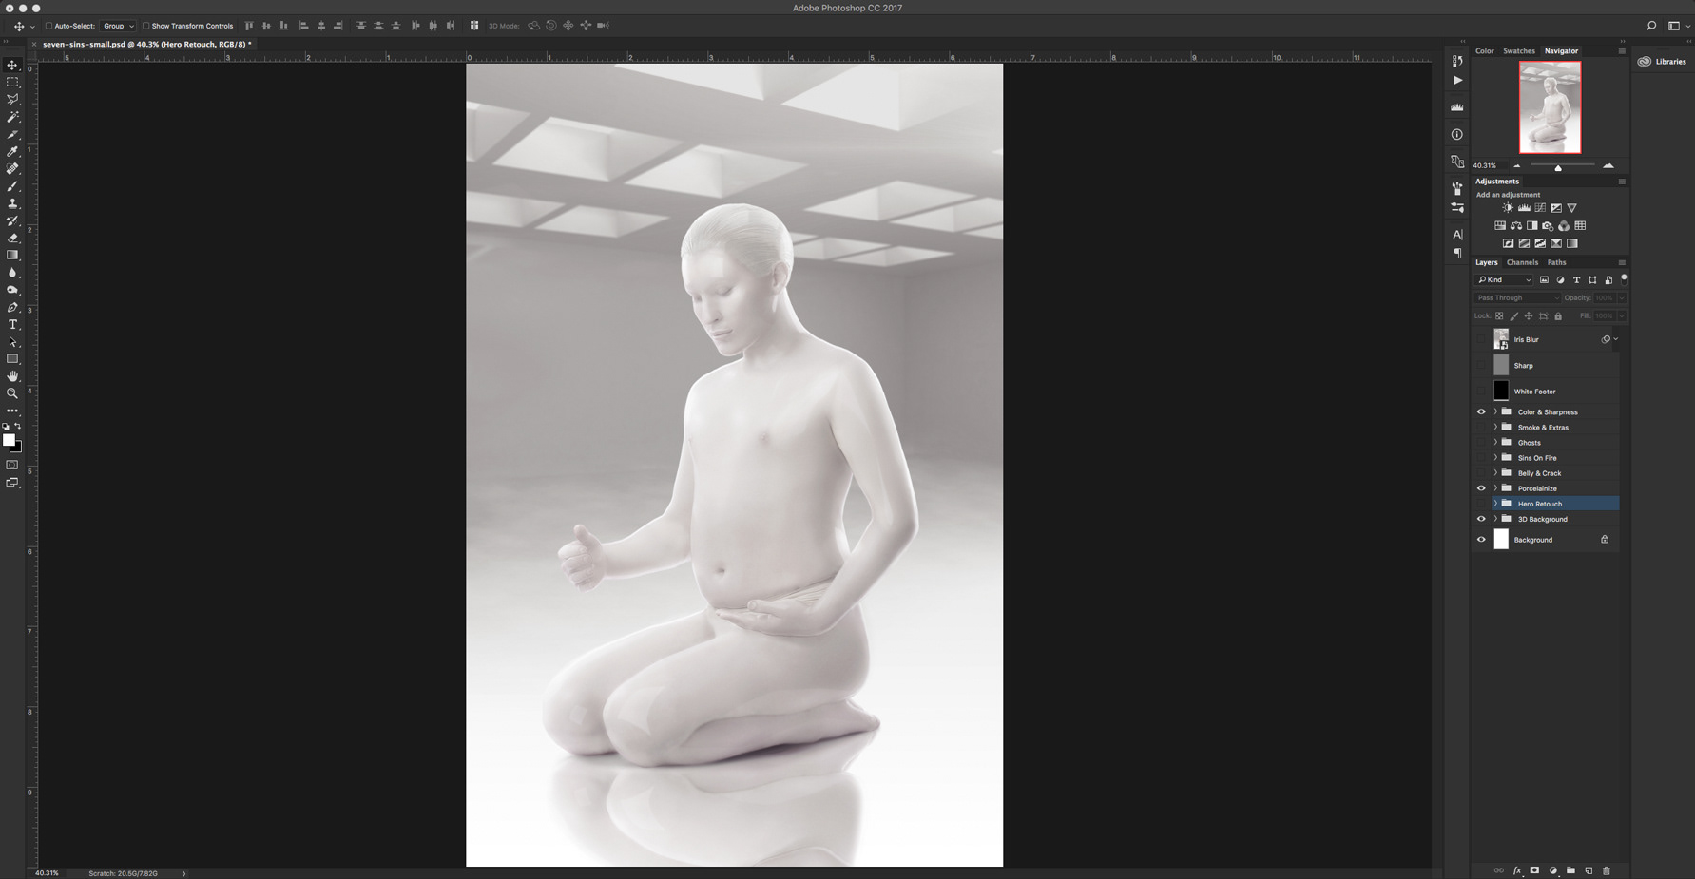Switch to the Color tab
This screenshot has width=1695, height=879.
click(1484, 51)
